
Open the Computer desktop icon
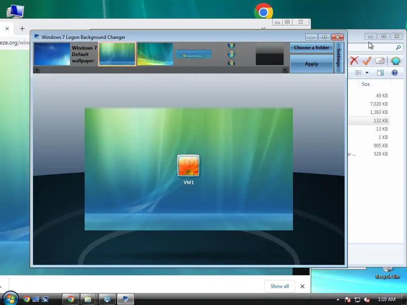[16, 11]
